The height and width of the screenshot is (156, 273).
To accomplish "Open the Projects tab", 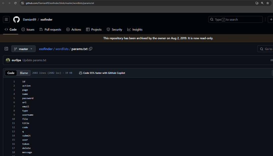I will pyautogui.click(x=94, y=29).
